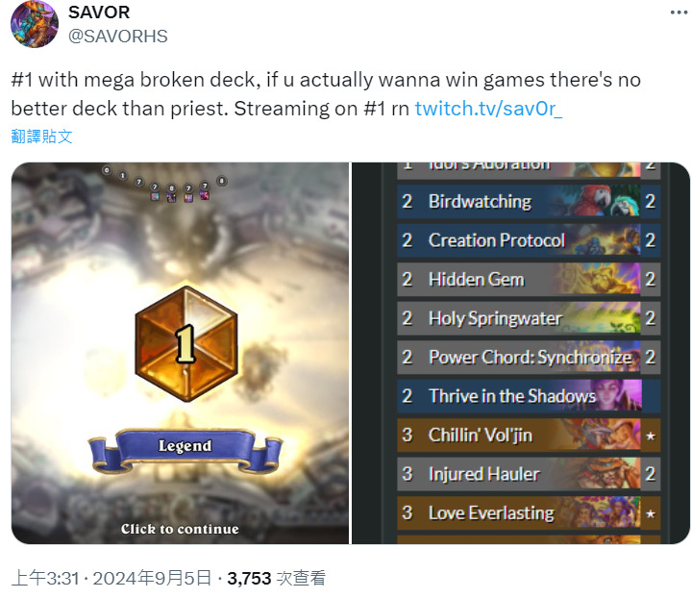Click the star icon beside Love Everlasting
Viewport: 691px width, 598px height.
point(651,513)
